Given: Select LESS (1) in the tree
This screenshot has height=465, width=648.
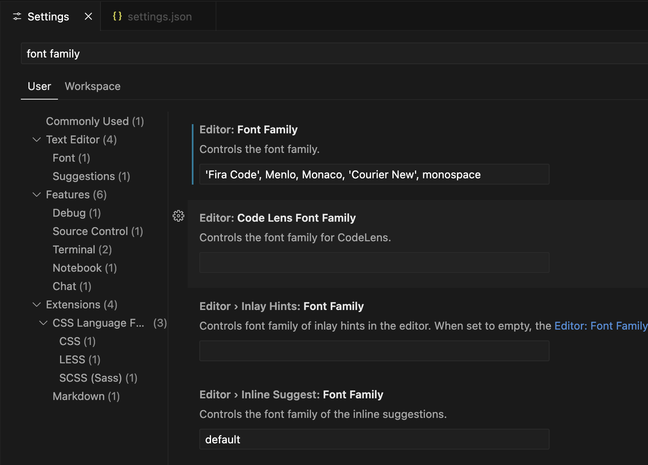Looking at the screenshot, I should point(80,360).
